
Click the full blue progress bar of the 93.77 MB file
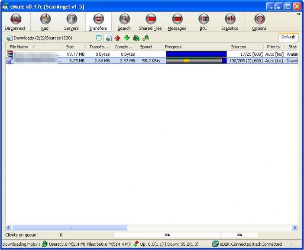[x=196, y=54]
